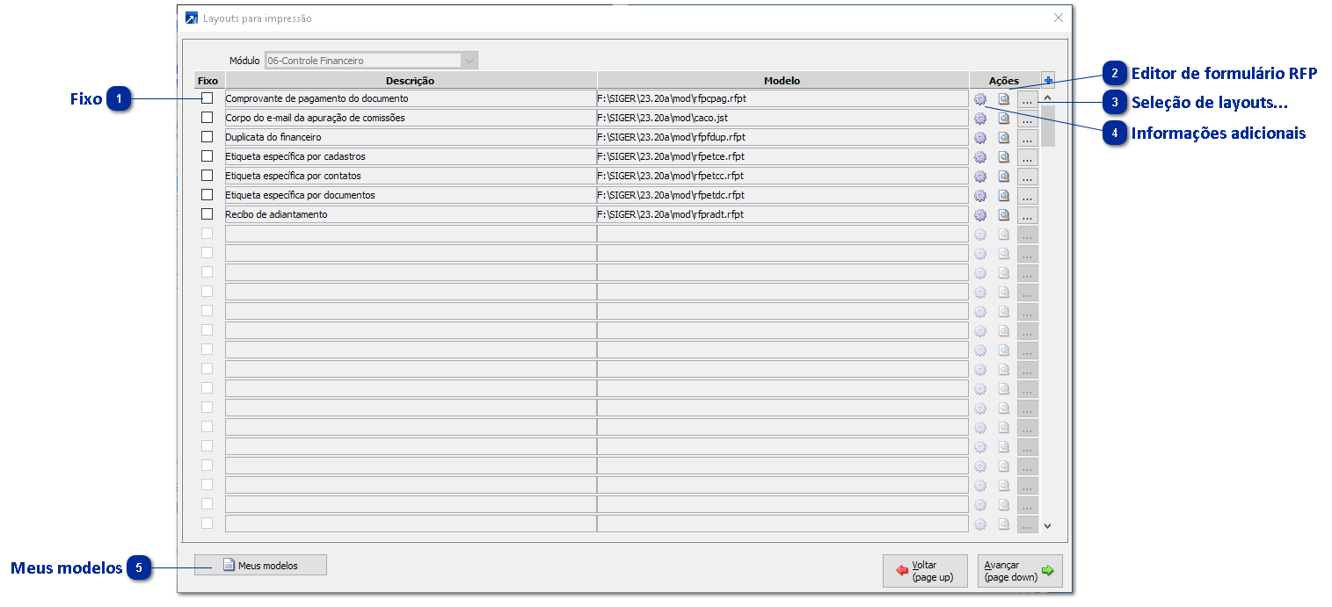The image size is (1332, 607).
Task: Open form editor icon for Corpo do e-mail row
Action: coord(1004,119)
